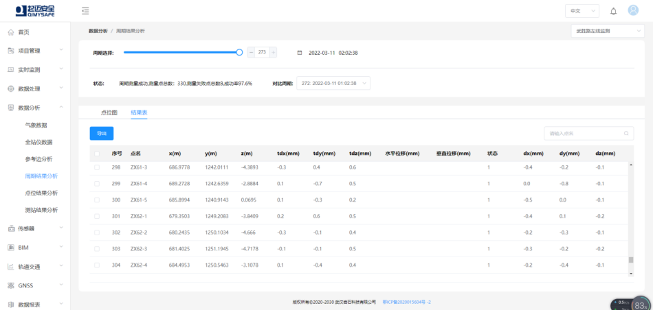Open the 对比周期 comparison cycle dropdown
Image resolution: width=653 pixels, height=310 pixels.
[333, 83]
